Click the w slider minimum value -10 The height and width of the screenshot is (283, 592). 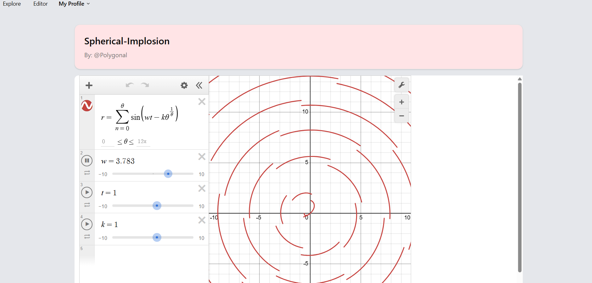(x=103, y=174)
